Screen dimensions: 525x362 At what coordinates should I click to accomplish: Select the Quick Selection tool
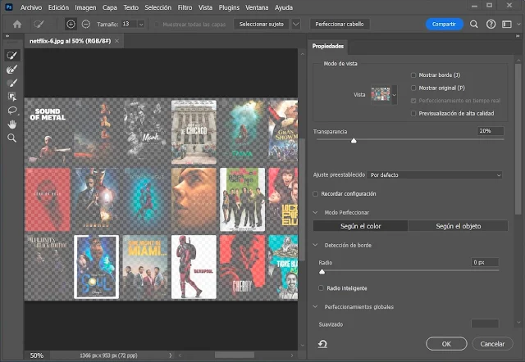click(12, 56)
